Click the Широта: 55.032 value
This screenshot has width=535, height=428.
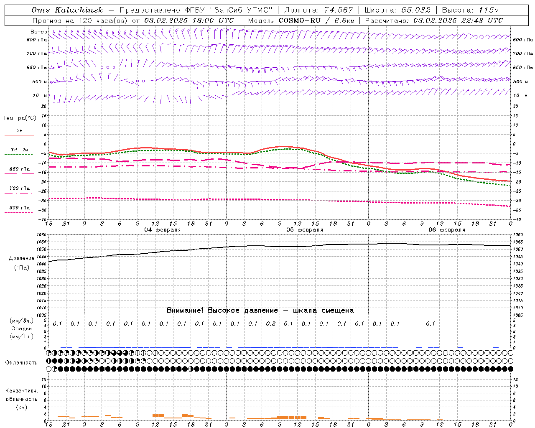[397, 10]
